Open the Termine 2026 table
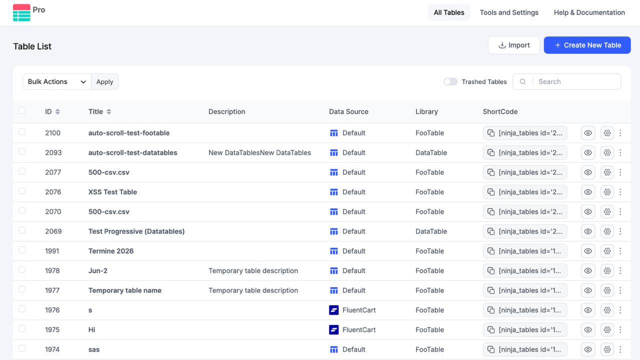 click(x=111, y=251)
